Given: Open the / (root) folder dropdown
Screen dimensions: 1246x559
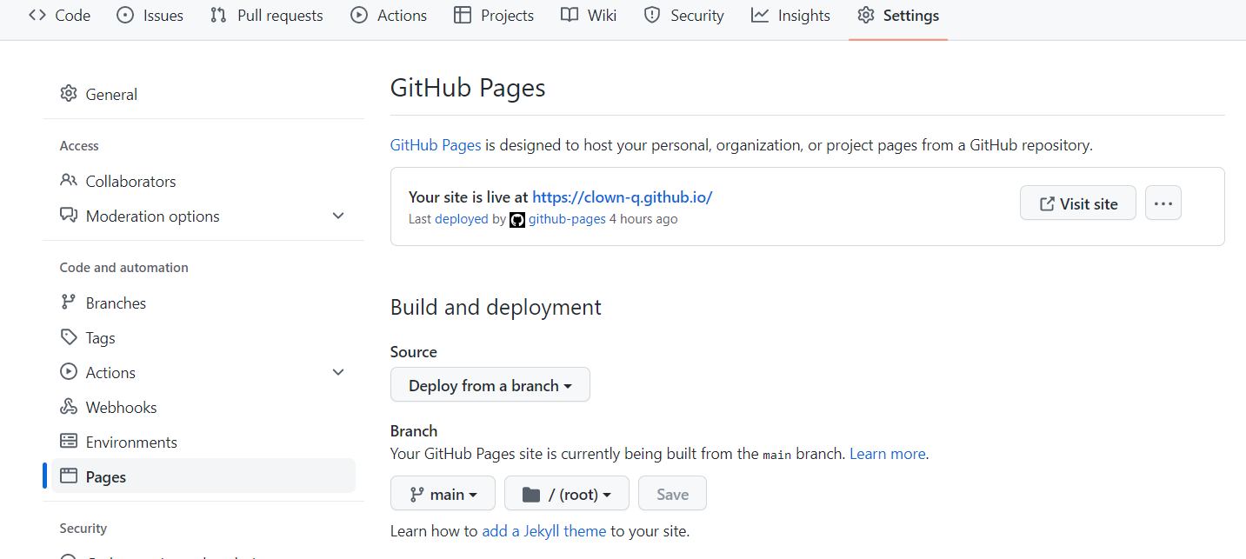Looking at the screenshot, I should click(567, 494).
